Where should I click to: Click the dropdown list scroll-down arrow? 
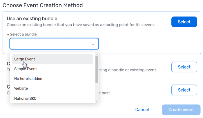point(97,101)
